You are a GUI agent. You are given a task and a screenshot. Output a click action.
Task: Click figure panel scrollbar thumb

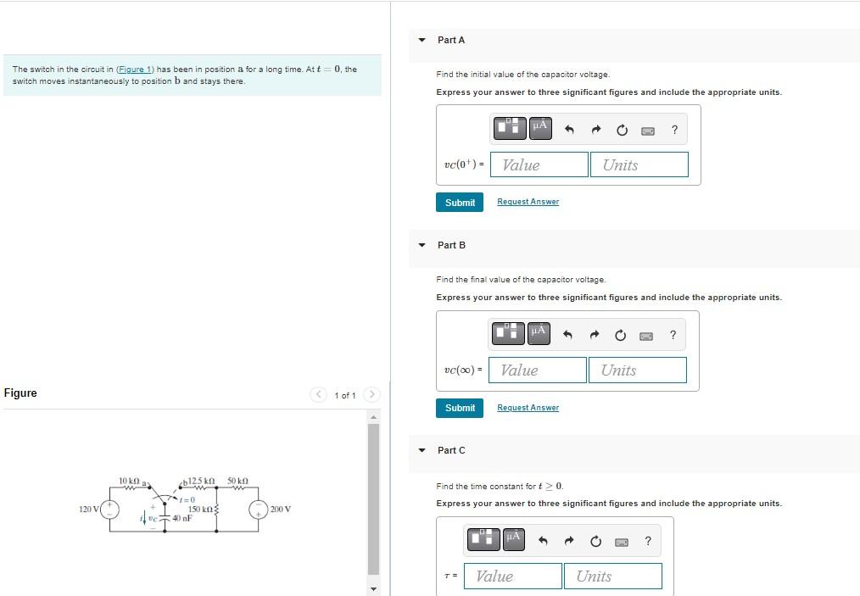pos(373,499)
